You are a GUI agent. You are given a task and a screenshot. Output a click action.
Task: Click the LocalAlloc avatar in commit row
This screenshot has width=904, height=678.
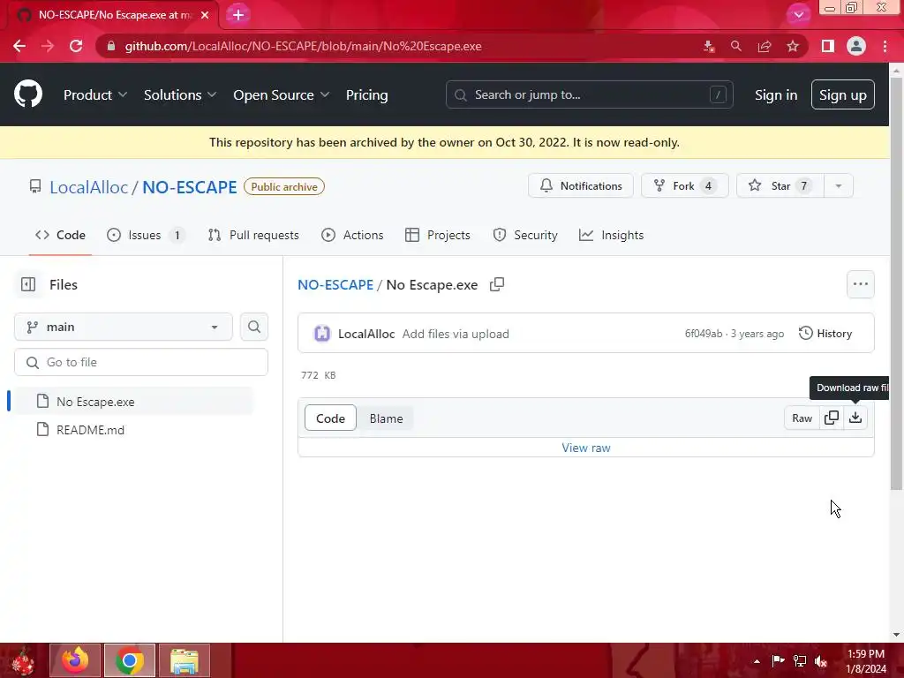click(x=321, y=334)
